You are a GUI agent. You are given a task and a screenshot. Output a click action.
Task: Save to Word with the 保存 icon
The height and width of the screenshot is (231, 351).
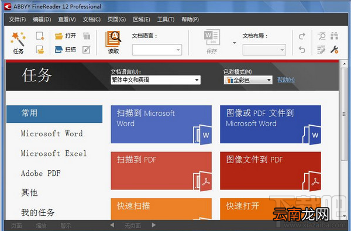tap(212, 42)
